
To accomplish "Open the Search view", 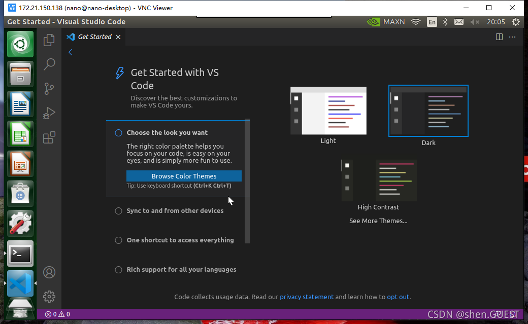I will point(49,64).
